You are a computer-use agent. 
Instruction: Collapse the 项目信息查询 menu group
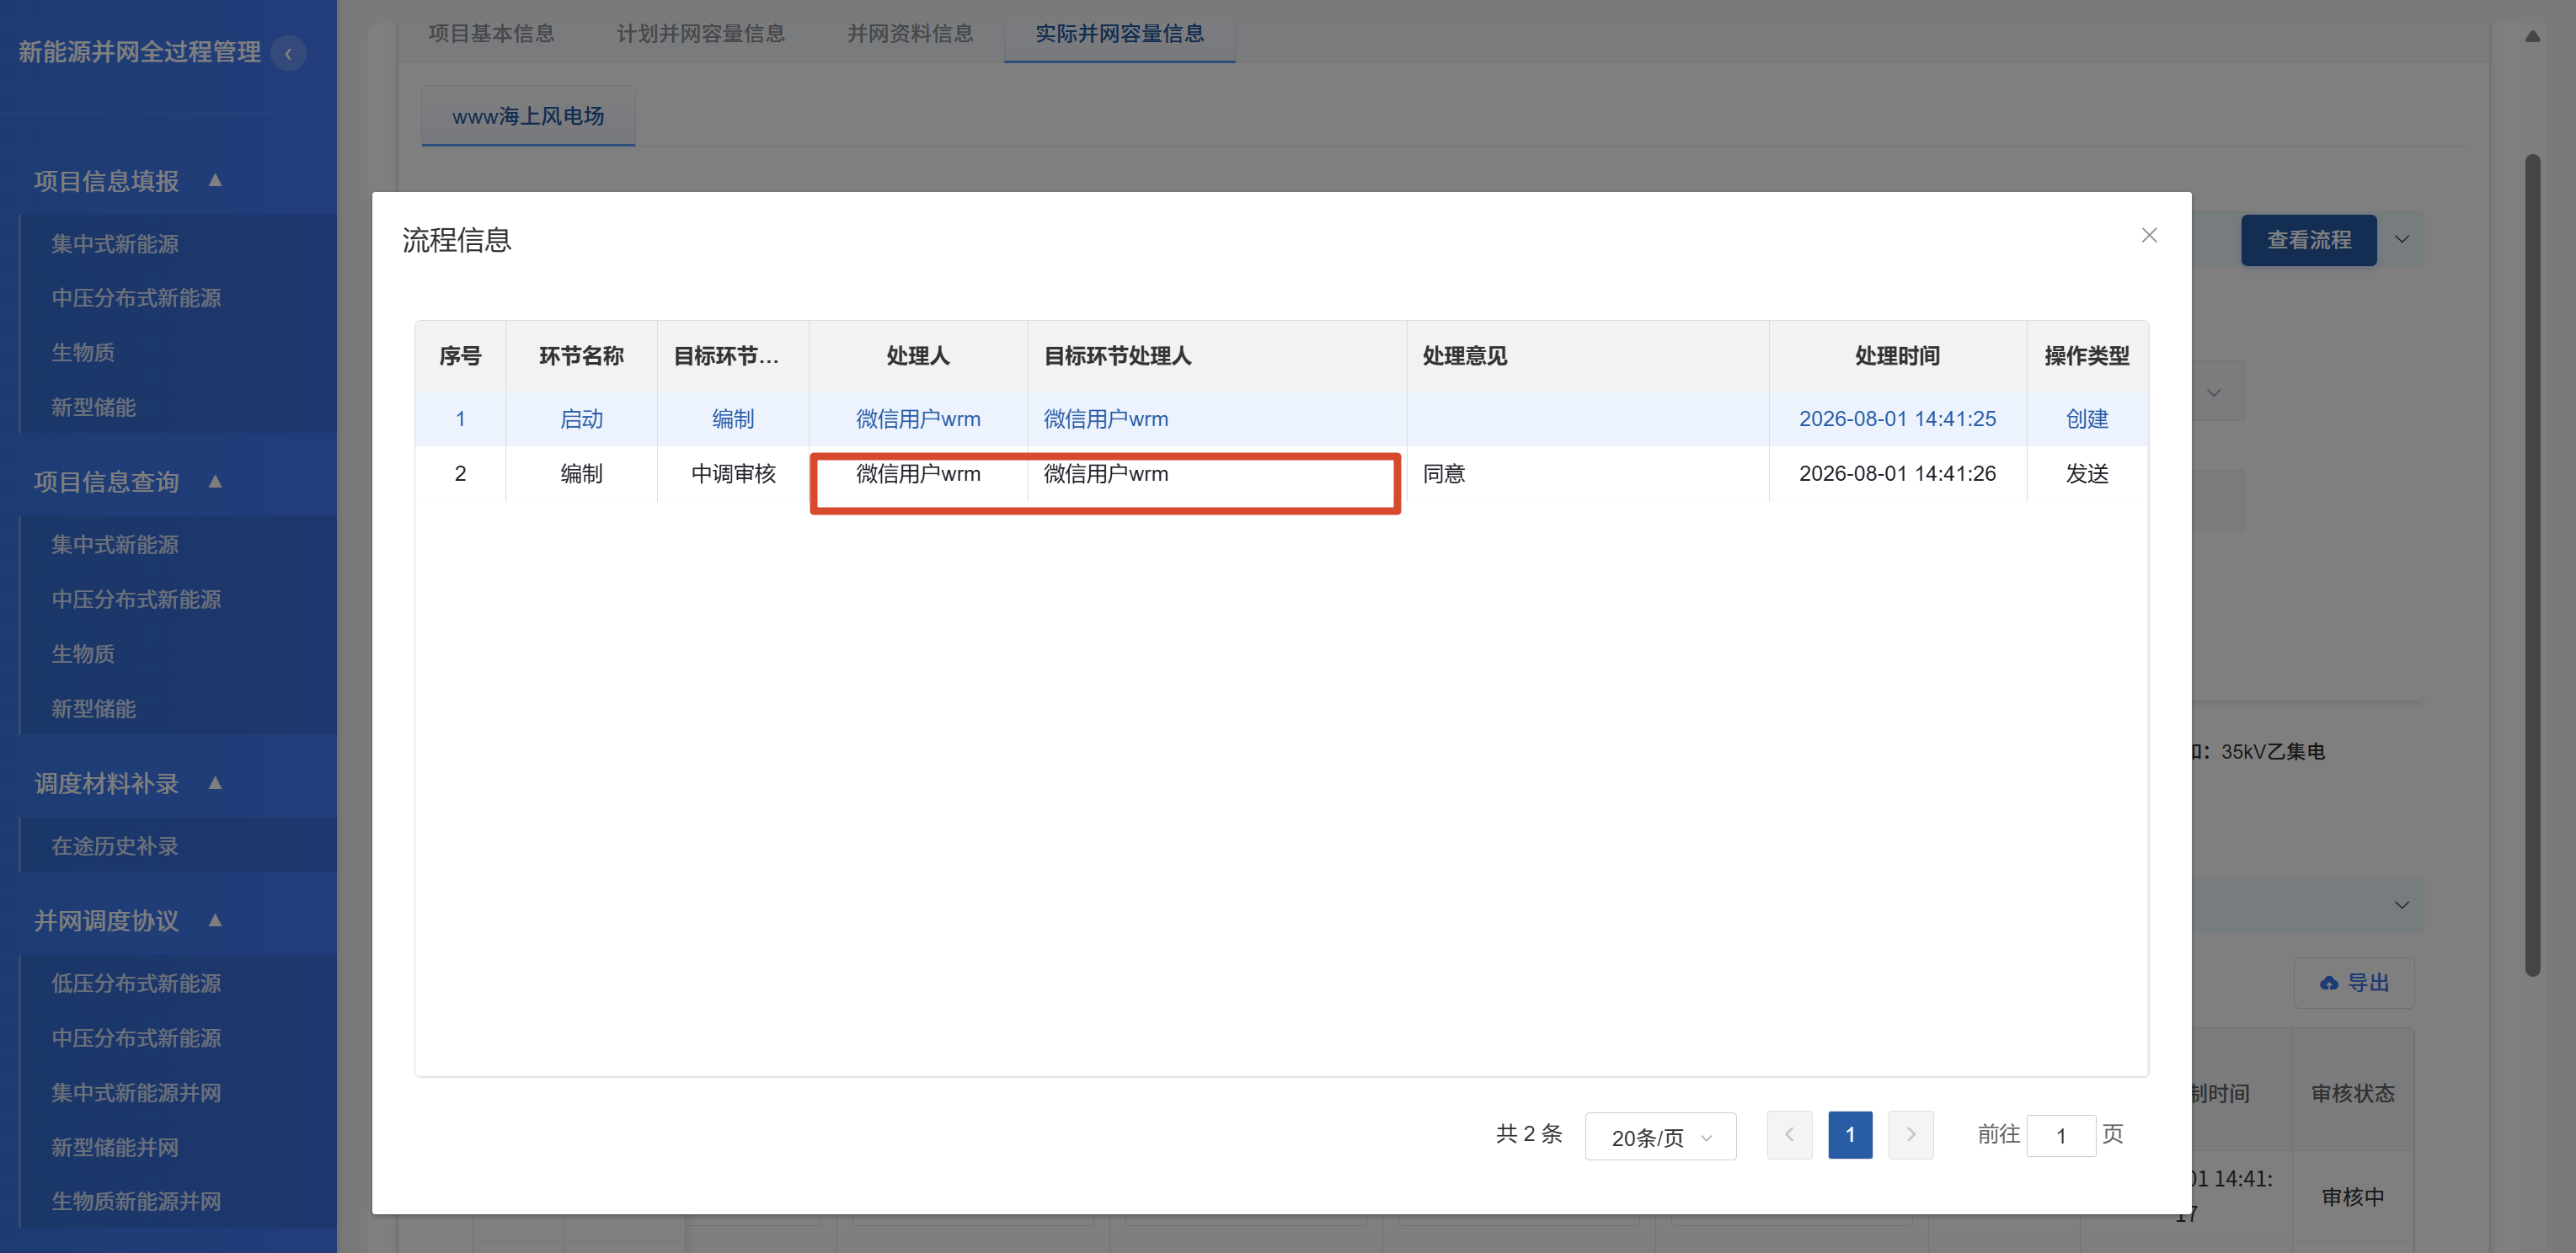click(215, 481)
